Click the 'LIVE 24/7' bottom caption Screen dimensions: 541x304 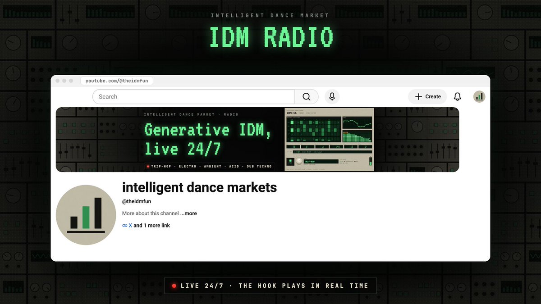click(x=203, y=286)
